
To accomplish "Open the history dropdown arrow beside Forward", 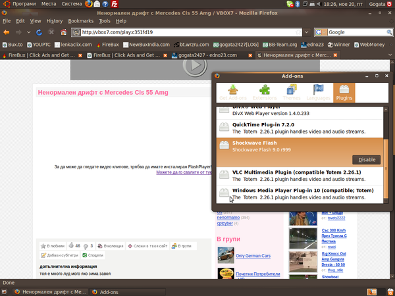I will [28, 32].
